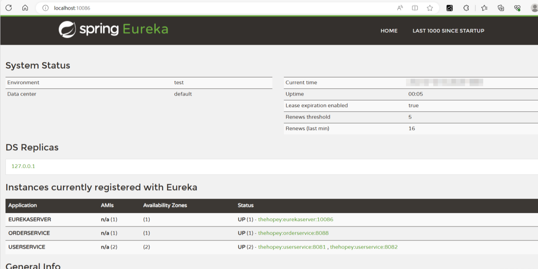
Task: Open split screen view icon
Action: (415, 8)
